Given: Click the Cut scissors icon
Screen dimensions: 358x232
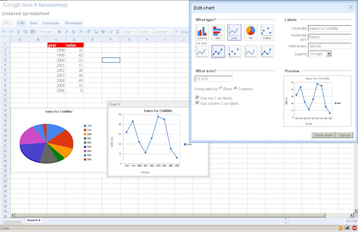Looking at the screenshot, I should [x=19, y=32].
